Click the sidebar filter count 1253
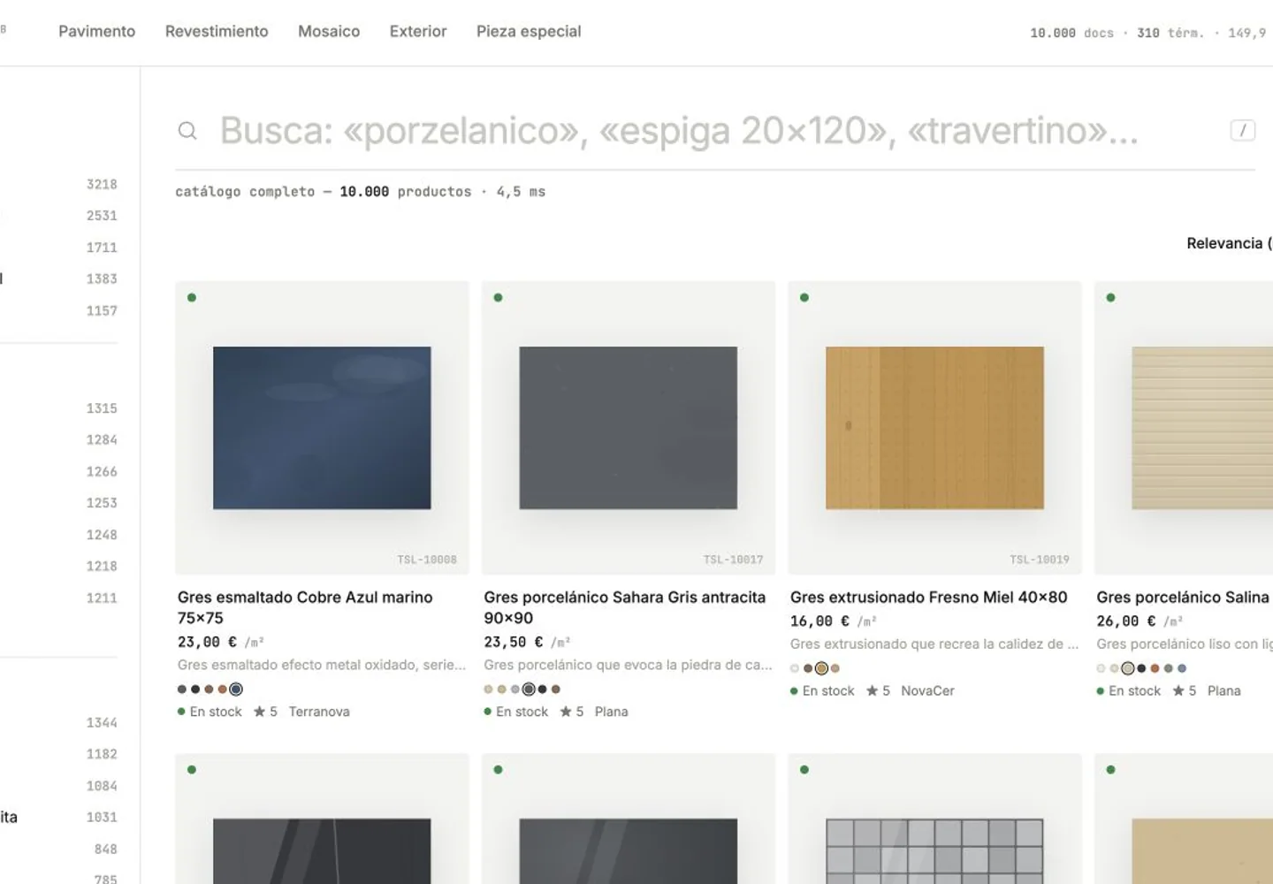This screenshot has height=884, width=1273. point(102,503)
